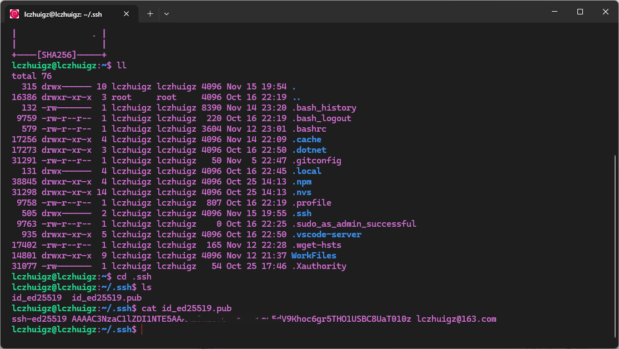The width and height of the screenshot is (619, 349).
Task: Maximize the terminal window
Action: (x=580, y=12)
